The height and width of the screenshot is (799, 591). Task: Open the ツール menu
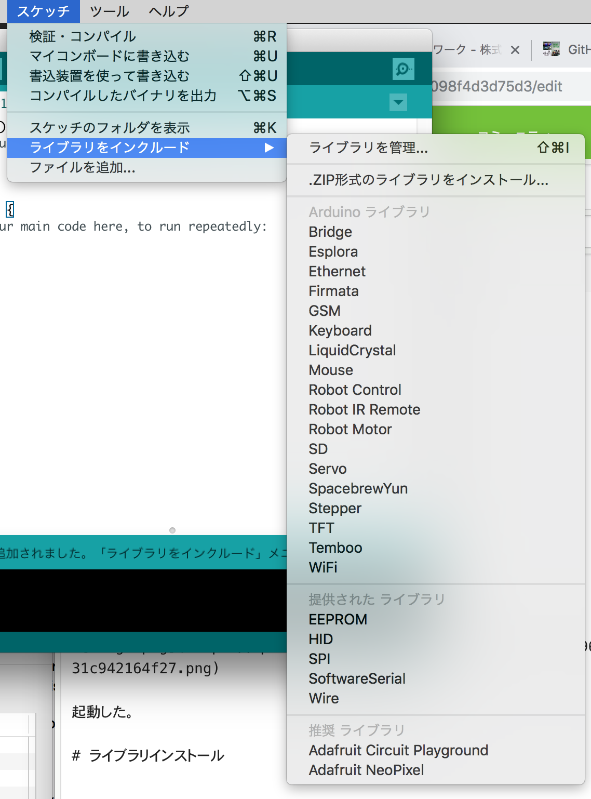pyautogui.click(x=109, y=10)
